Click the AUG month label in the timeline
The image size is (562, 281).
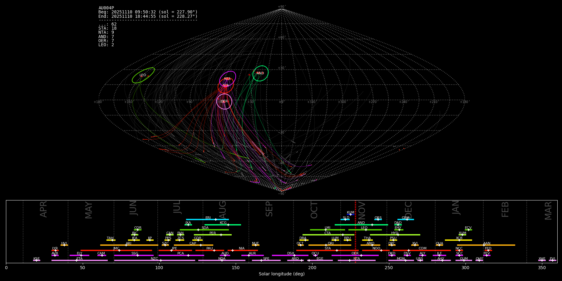(x=223, y=209)
